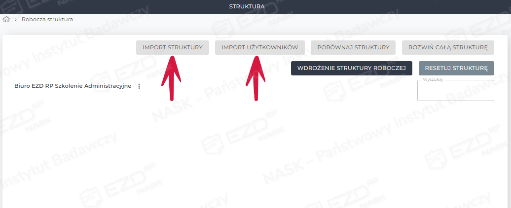Viewport: 511px width, 208px height.
Task: Click the Robocza struktura breadcrumb
Action: coord(47,20)
